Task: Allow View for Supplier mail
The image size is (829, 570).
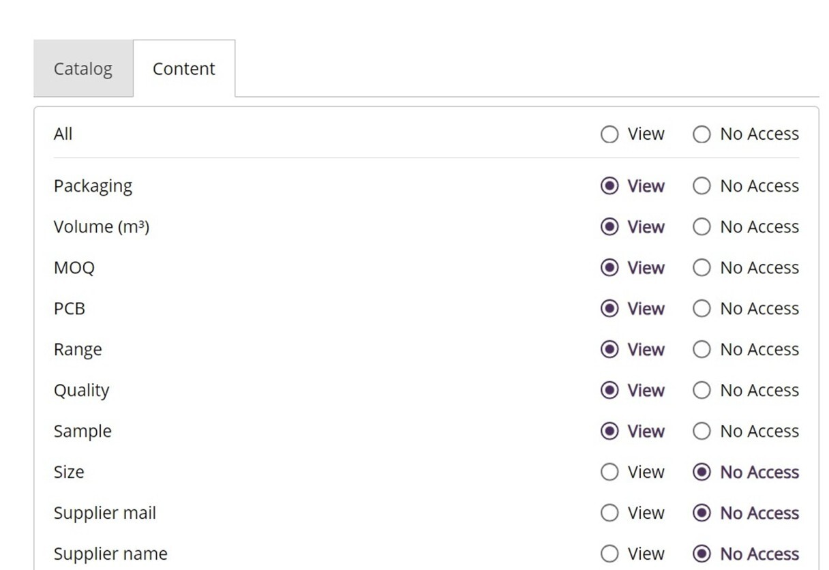Action: (x=609, y=513)
